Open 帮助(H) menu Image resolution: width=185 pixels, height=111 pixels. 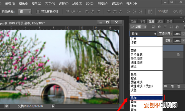[x=131, y=3]
